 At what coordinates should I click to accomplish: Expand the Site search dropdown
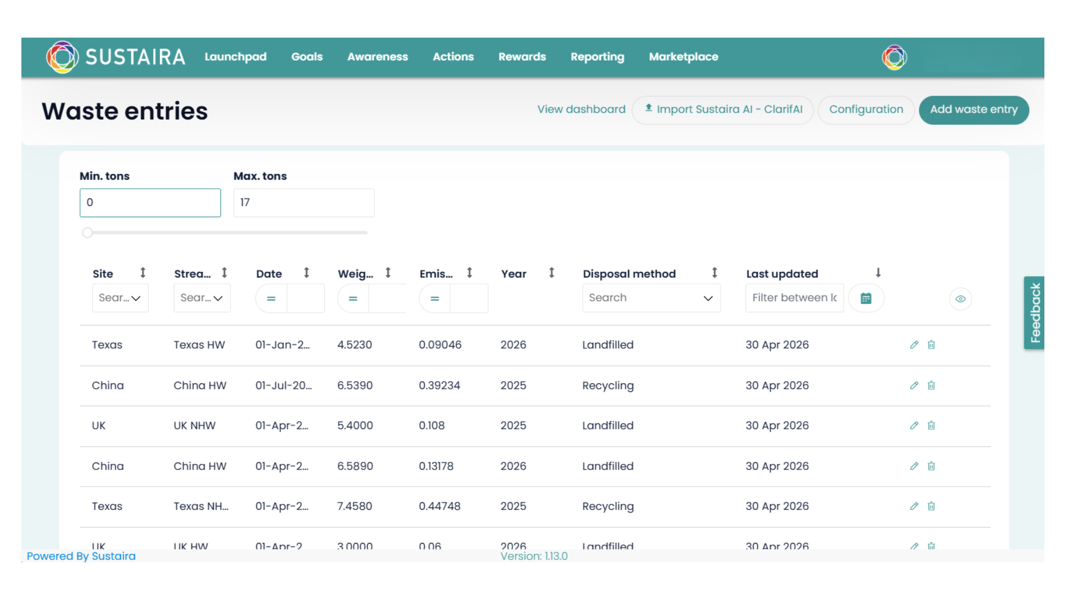[120, 298]
